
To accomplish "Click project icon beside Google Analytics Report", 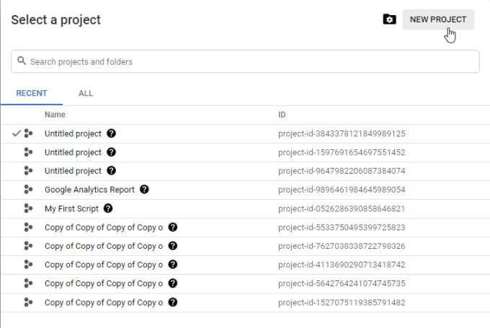I will (28, 190).
